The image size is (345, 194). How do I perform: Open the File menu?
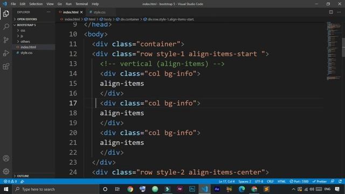coord(13,4)
